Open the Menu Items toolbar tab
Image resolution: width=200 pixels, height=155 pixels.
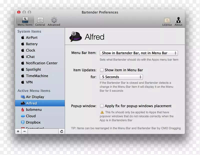[25, 22]
